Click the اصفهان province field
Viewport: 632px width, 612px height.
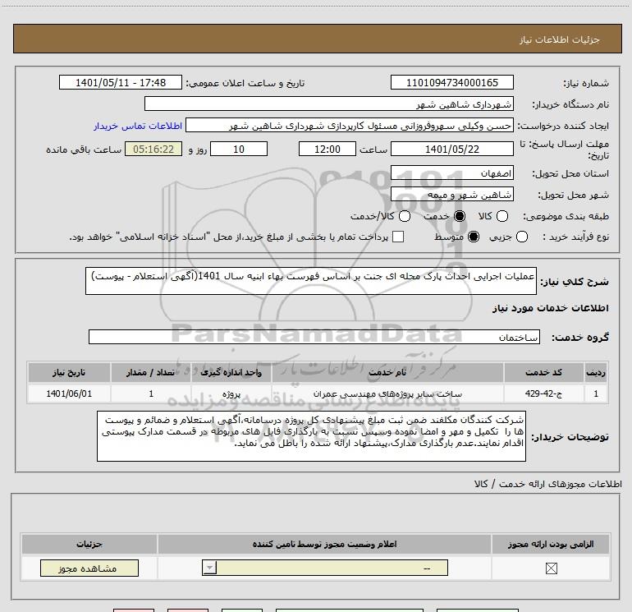[451, 173]
